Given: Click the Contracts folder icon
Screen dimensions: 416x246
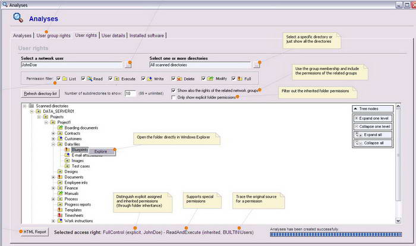Looking at the screenshot, I should pyautogui.click(x=60, y=133).
